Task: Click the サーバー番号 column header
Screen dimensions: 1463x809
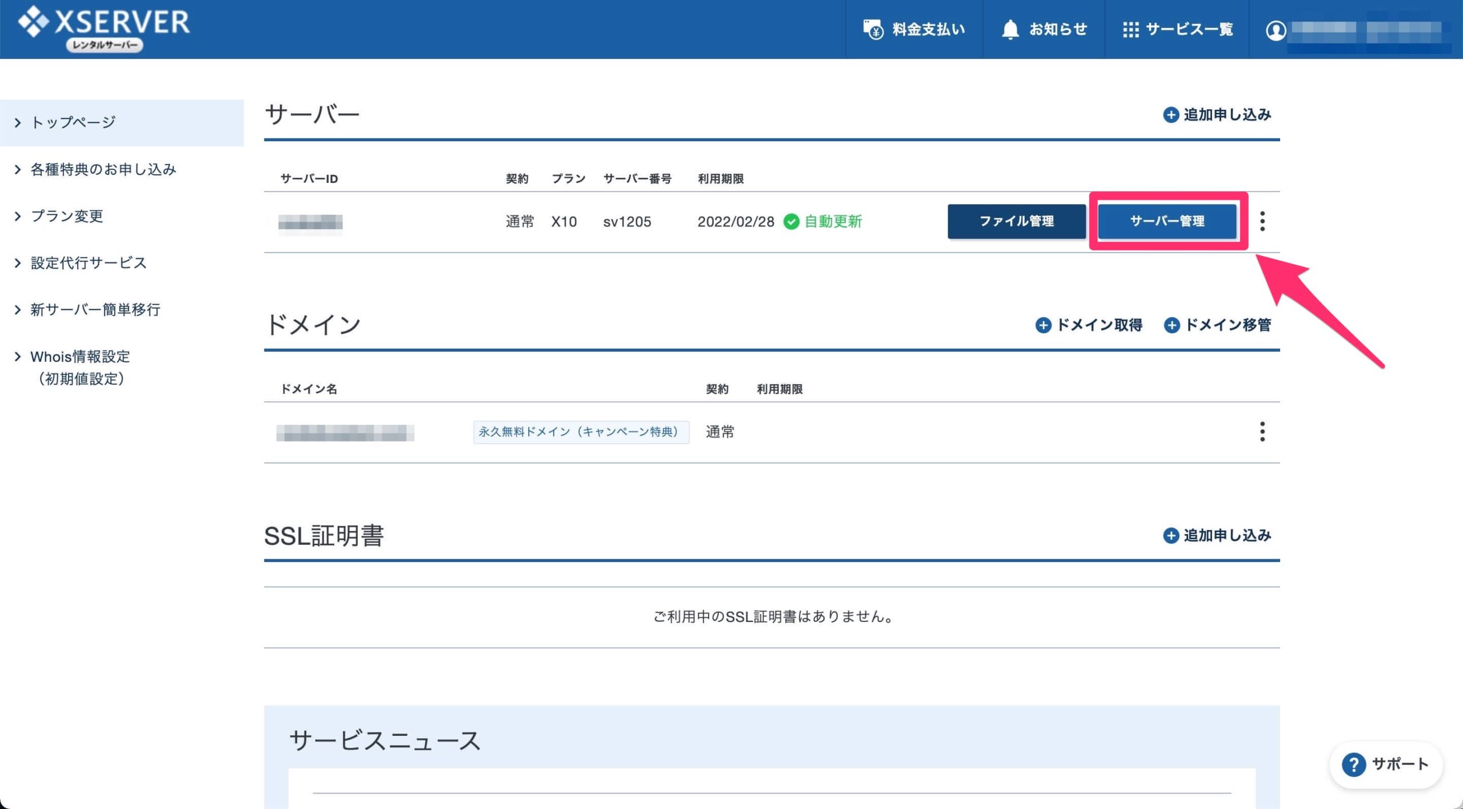Action: click(637, 179)
